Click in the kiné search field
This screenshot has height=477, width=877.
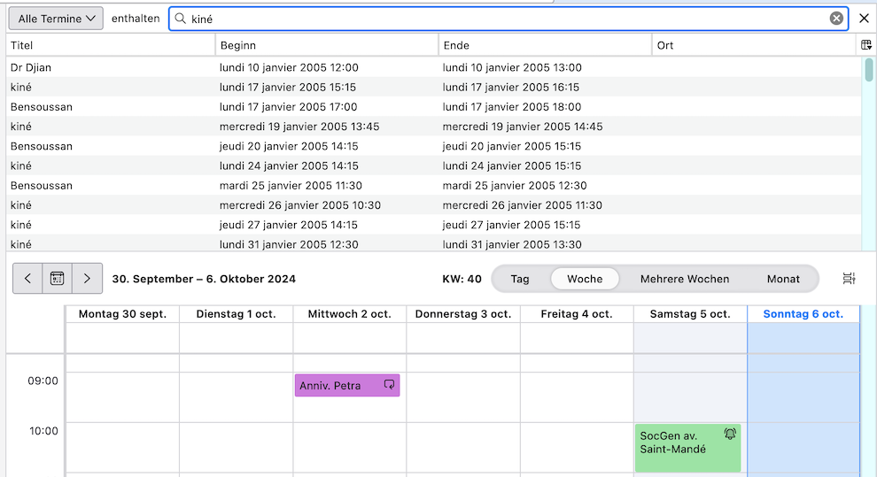[x=505, y=19]
